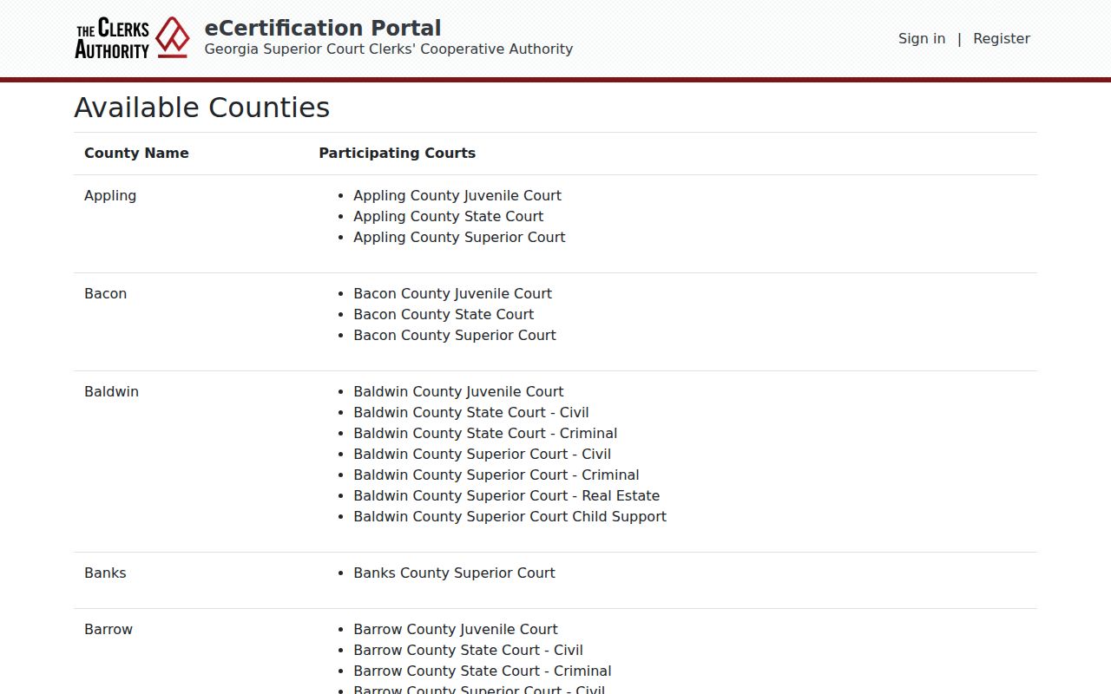1111x694 pixels.
Task: Select Baldwin County Superior Court - Civil
Action: (483, 454)
